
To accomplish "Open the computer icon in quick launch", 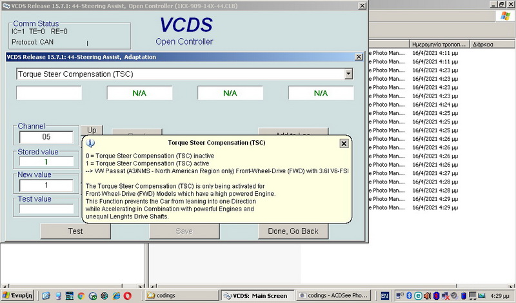I will tap(58, 296).
